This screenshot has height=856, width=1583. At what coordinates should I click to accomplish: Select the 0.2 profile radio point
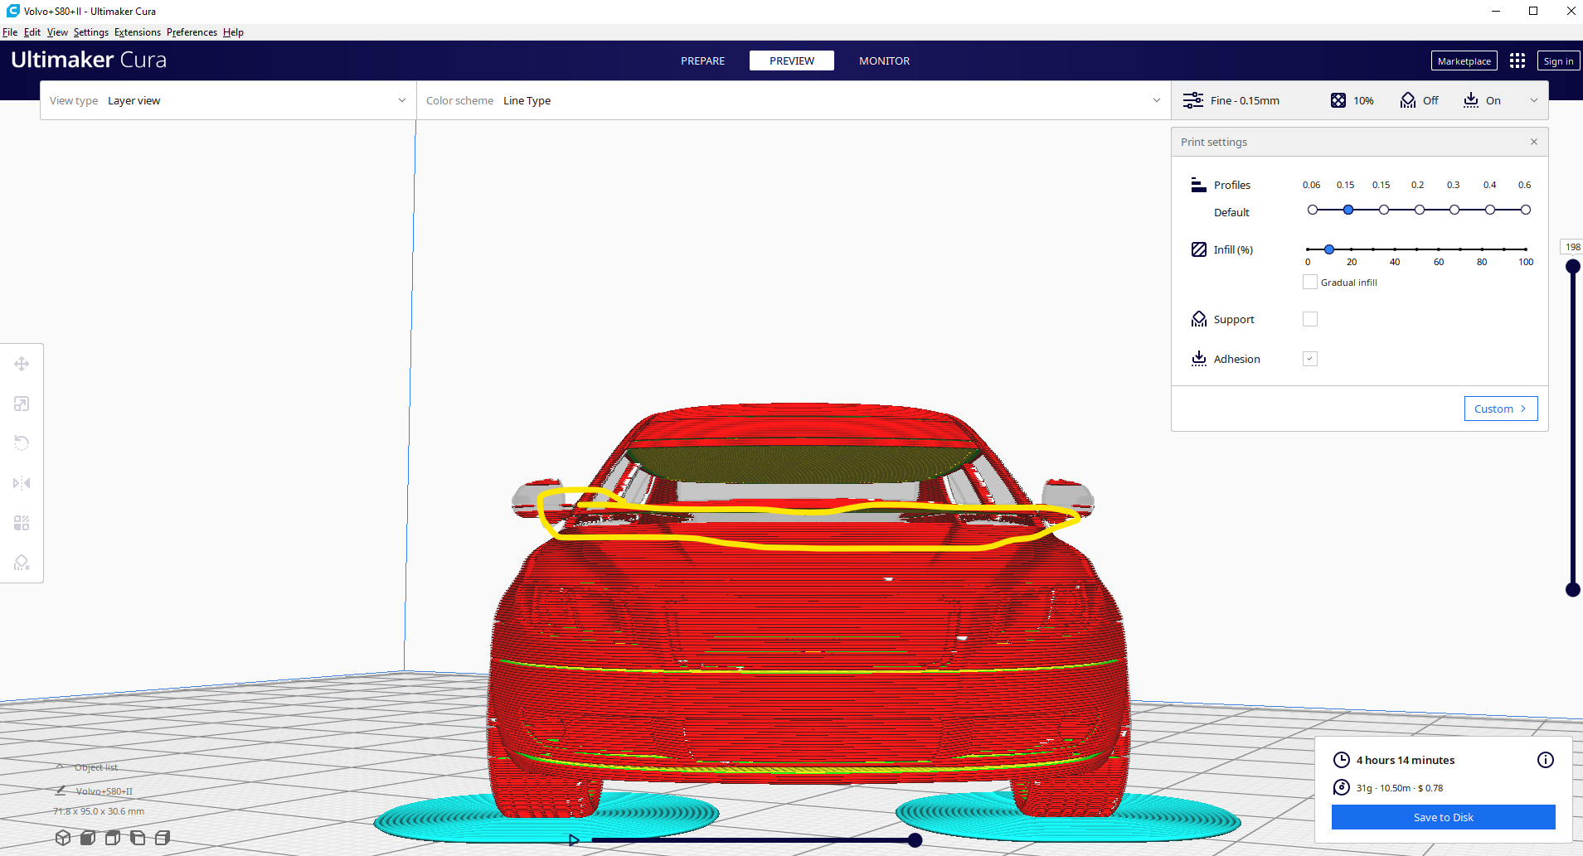(1420, 210)
